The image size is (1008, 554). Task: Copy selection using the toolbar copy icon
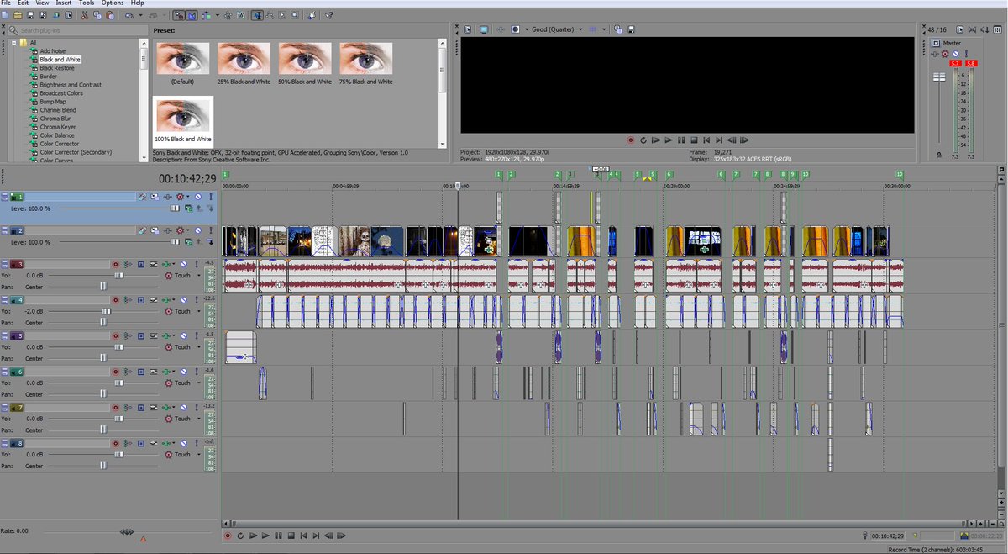pos(97,15)
